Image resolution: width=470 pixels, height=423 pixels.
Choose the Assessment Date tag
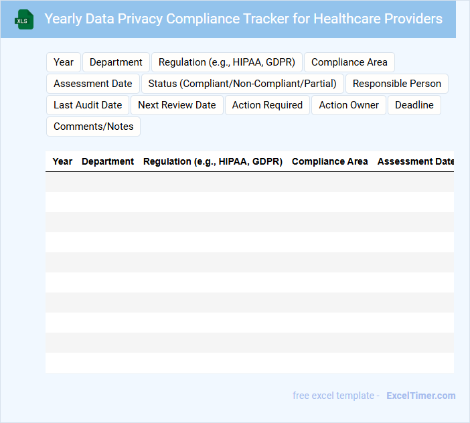click(93, 84)
